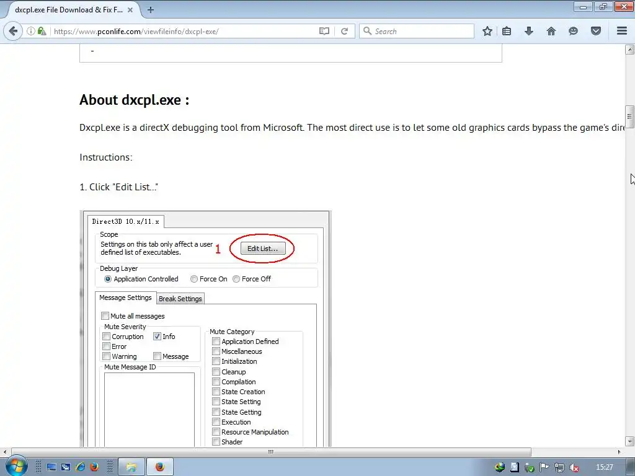Click Switch between windows quick launch icon
Image resolution: width=635 pixels, height=476 pixels.
(66, 467)
